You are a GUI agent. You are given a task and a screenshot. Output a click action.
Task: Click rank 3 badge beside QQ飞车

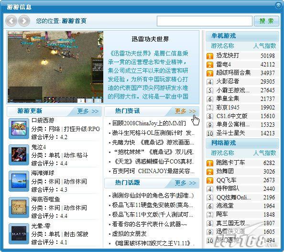(210, 180)
